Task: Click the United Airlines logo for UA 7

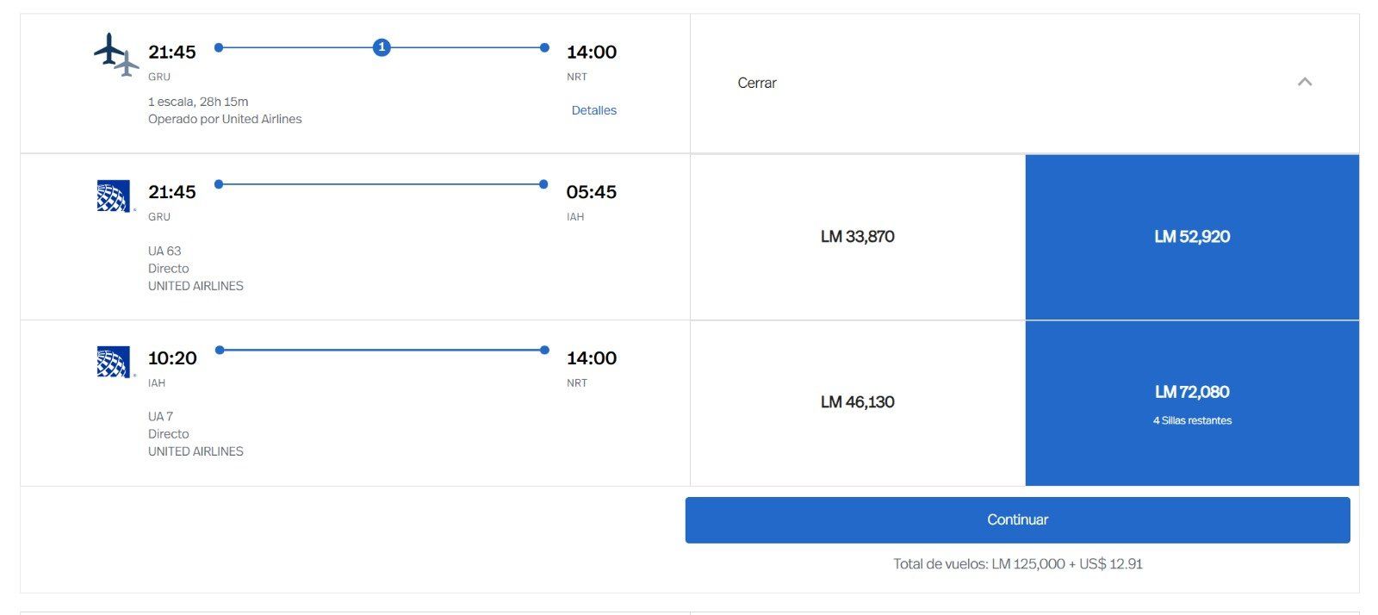Action: (114, 362)
